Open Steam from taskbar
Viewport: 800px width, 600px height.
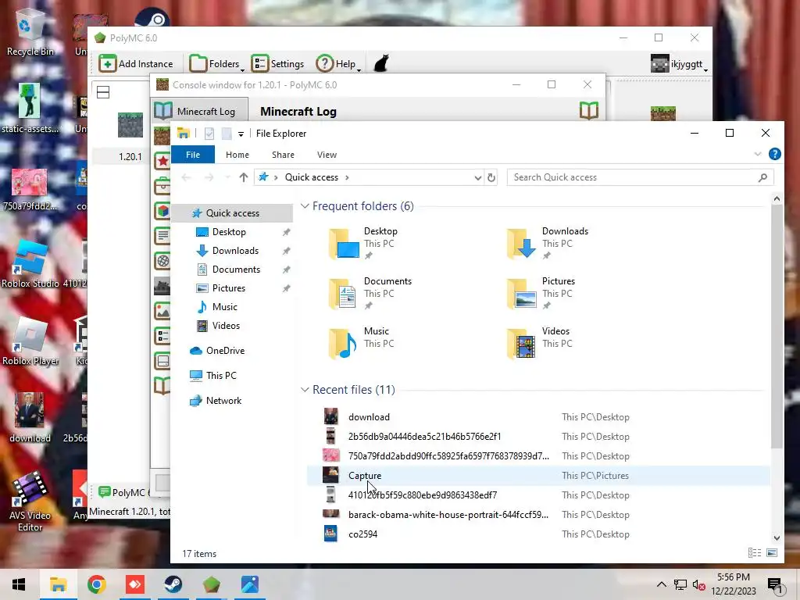(173, 584)
